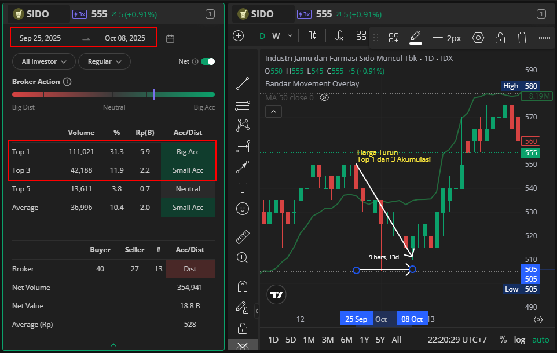Open the calendar date picker icon

[x=170, y=38]
